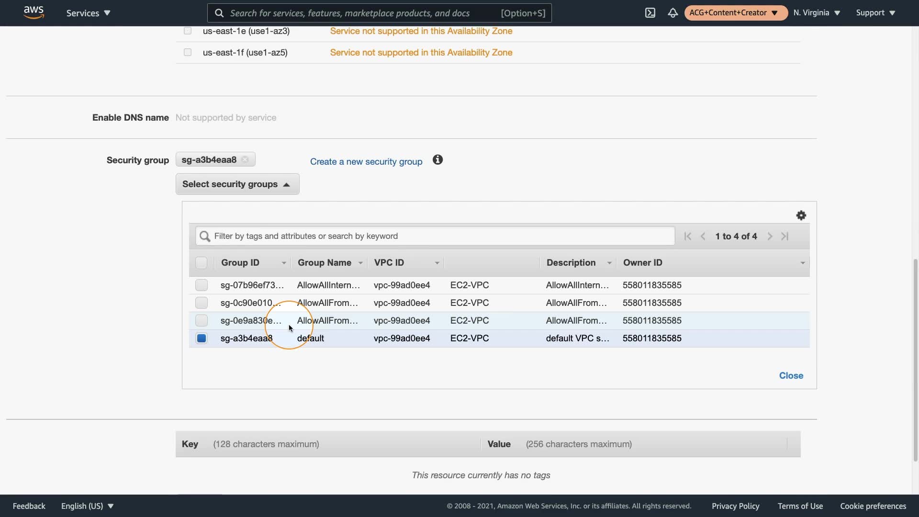Open the Services menu
Image resolution: width=919 pixels, height=517 pixels.
tap(88, 13)
